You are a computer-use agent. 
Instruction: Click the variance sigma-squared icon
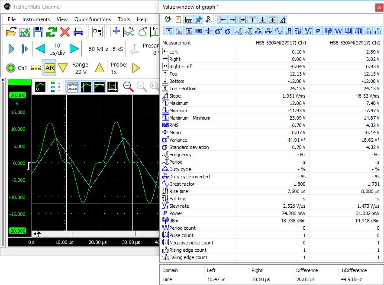[x=218, y=31]
